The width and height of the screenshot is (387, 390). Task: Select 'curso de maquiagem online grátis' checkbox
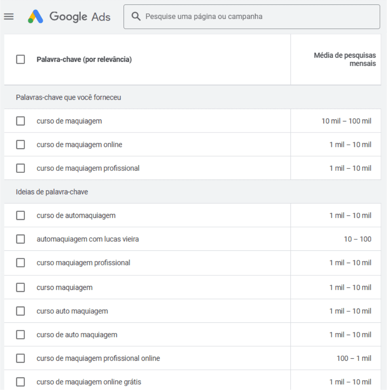[21, 382]
